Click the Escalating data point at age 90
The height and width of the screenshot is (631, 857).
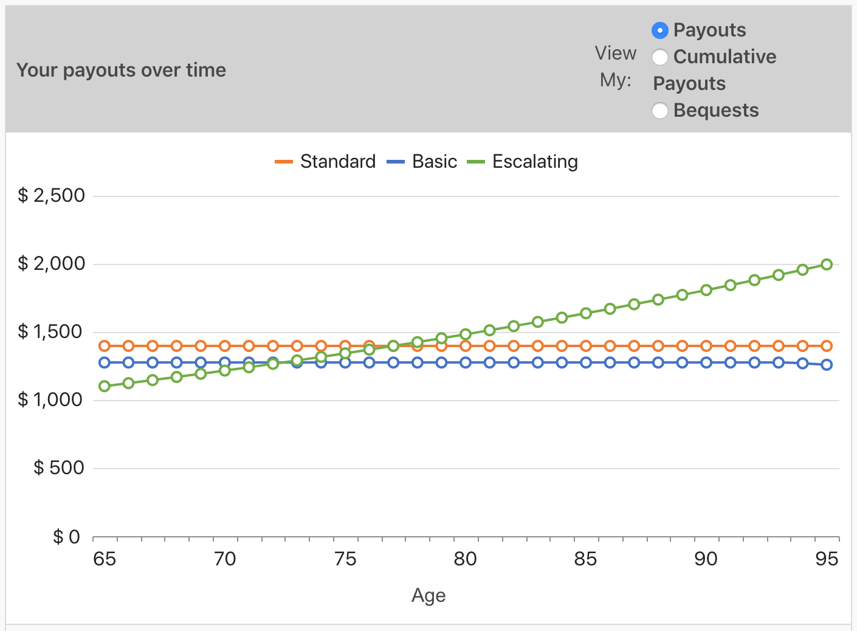706,290
